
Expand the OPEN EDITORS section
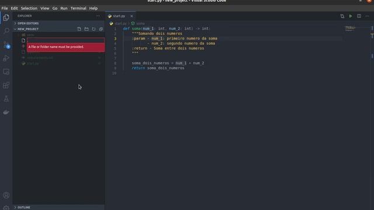pos(28,23)
